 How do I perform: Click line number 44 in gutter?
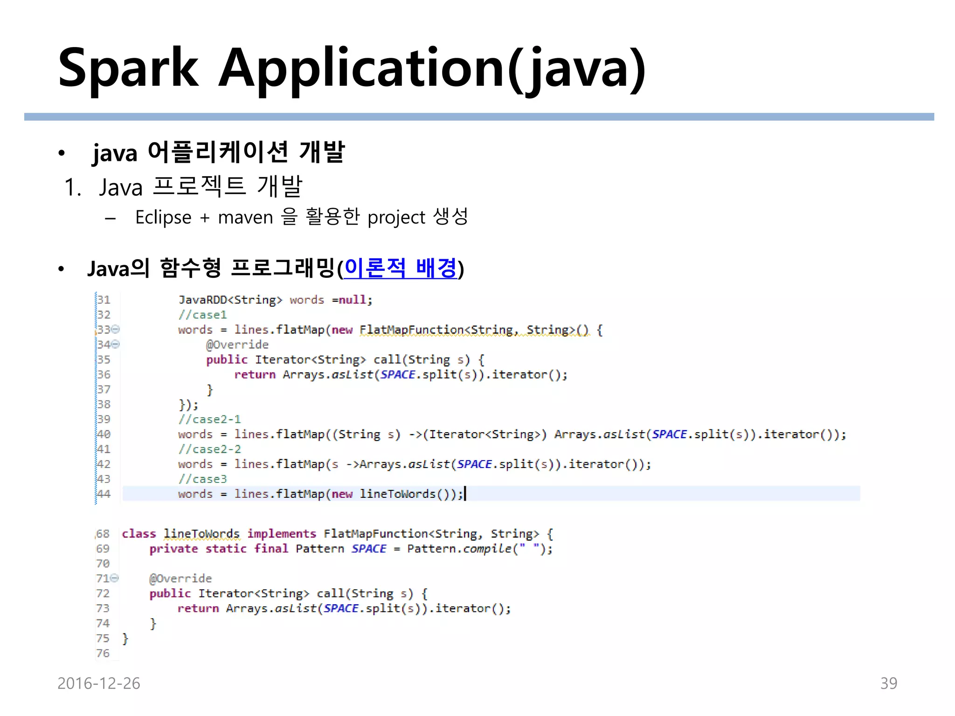click(x=104, y=494)
